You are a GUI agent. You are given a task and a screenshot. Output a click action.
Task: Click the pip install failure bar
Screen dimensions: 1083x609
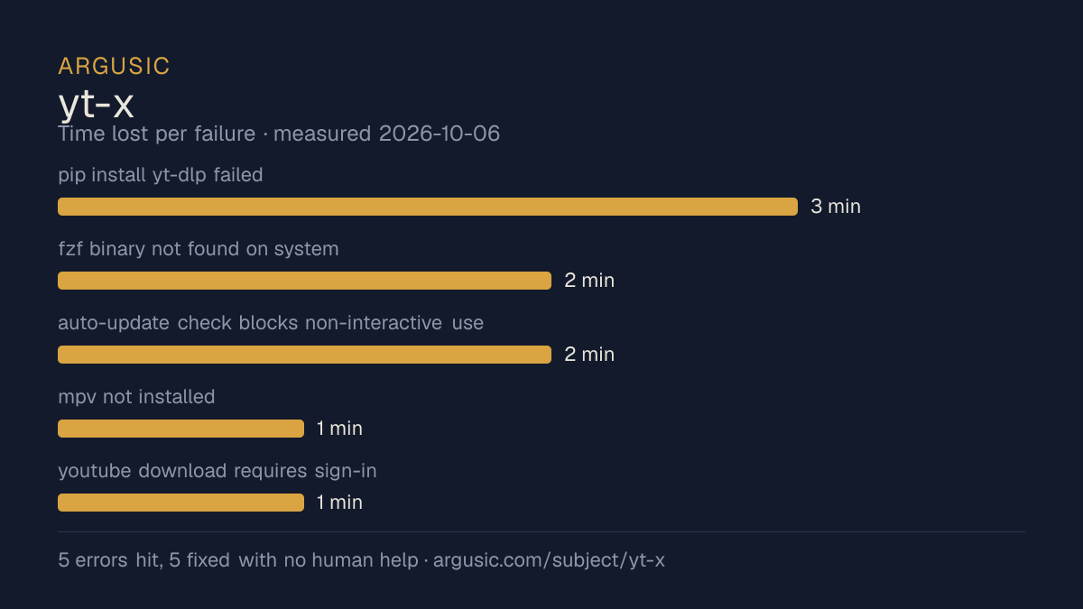point(428,207)
